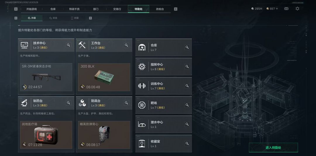Click magnifier icon on 制药台 card
The height and width of the screenshot is (156, 316).
coord(68,103)
